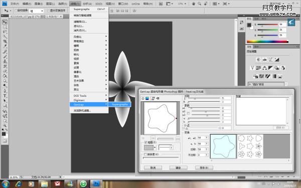Click the Photoshop icon in taskbar

tap(96, 184)
